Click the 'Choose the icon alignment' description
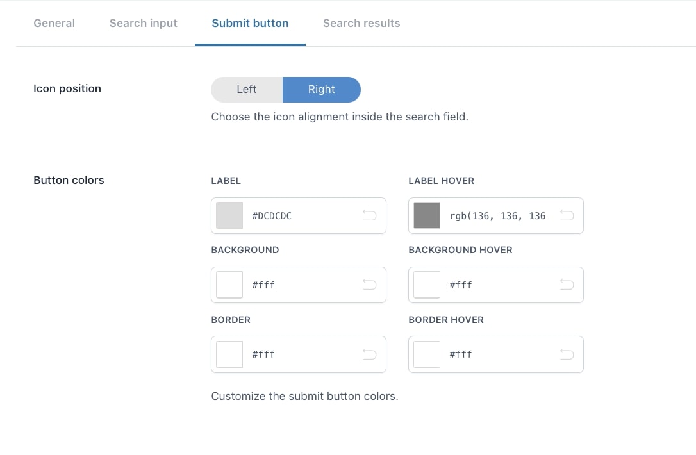696x455 pixels. click(340, 117)
